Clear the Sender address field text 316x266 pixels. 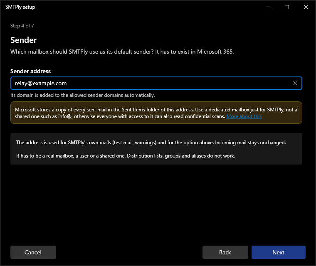pos(295,83)
